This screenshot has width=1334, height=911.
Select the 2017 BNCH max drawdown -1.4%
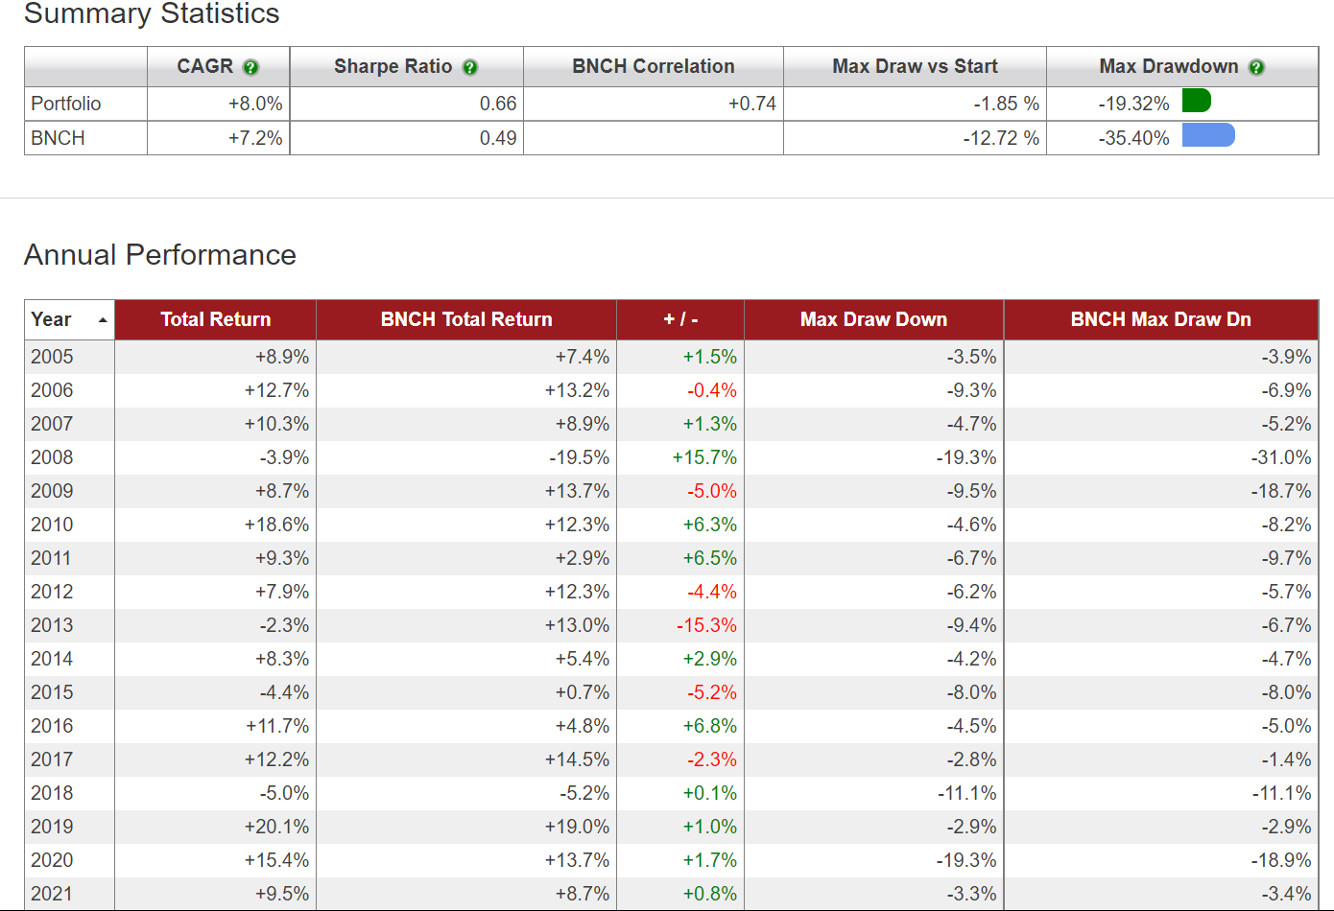[x=1286, y=759]
